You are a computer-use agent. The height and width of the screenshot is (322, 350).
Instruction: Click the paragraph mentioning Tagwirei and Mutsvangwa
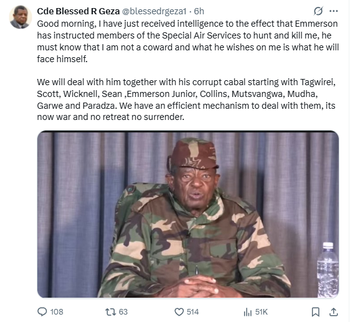pos(186,99)
